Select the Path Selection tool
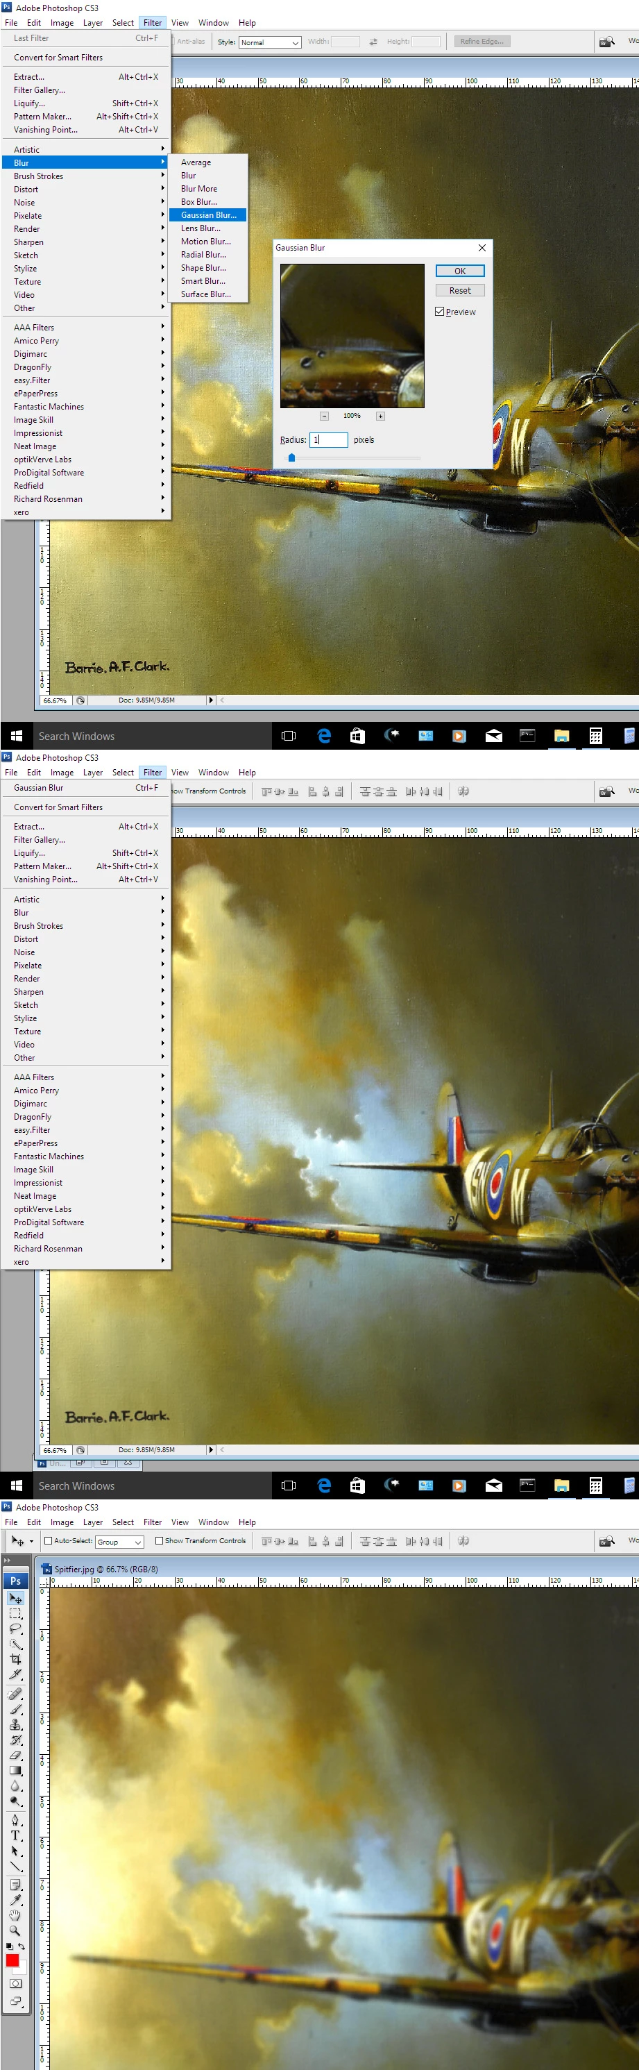The height and width of the screenshot is (2070, 639). pyautogui.click(x=15, y=1851)
